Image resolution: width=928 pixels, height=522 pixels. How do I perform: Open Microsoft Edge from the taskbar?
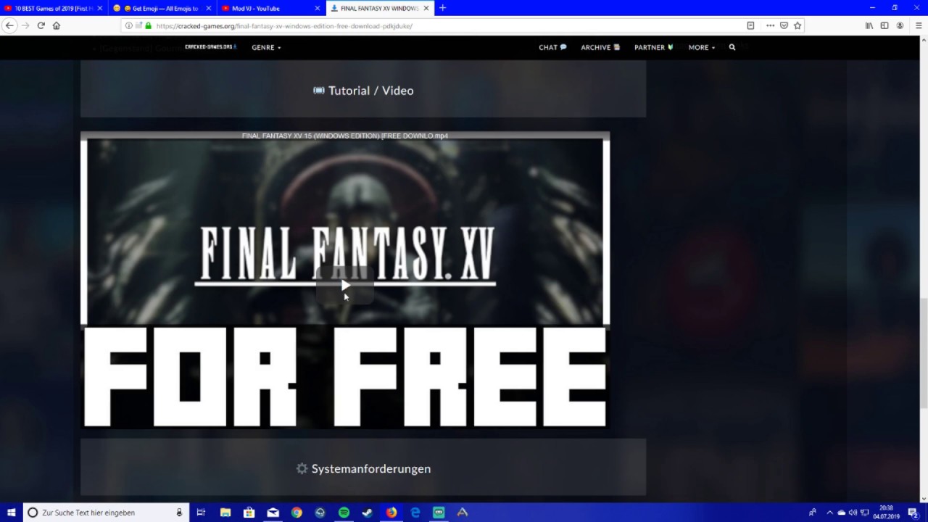[415, 513]
